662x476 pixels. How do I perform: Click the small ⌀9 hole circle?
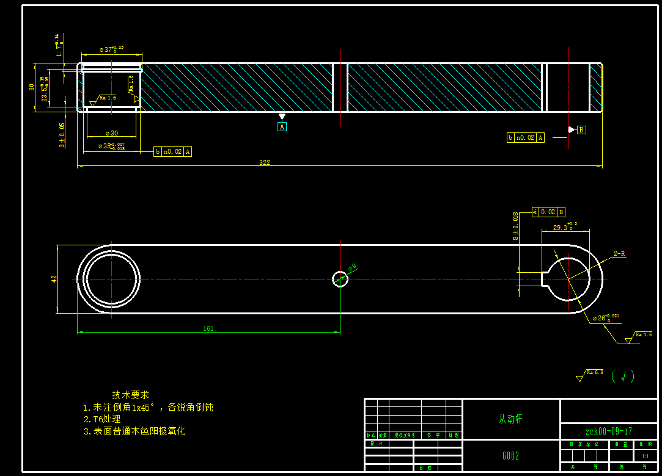[x=340, y=279]
